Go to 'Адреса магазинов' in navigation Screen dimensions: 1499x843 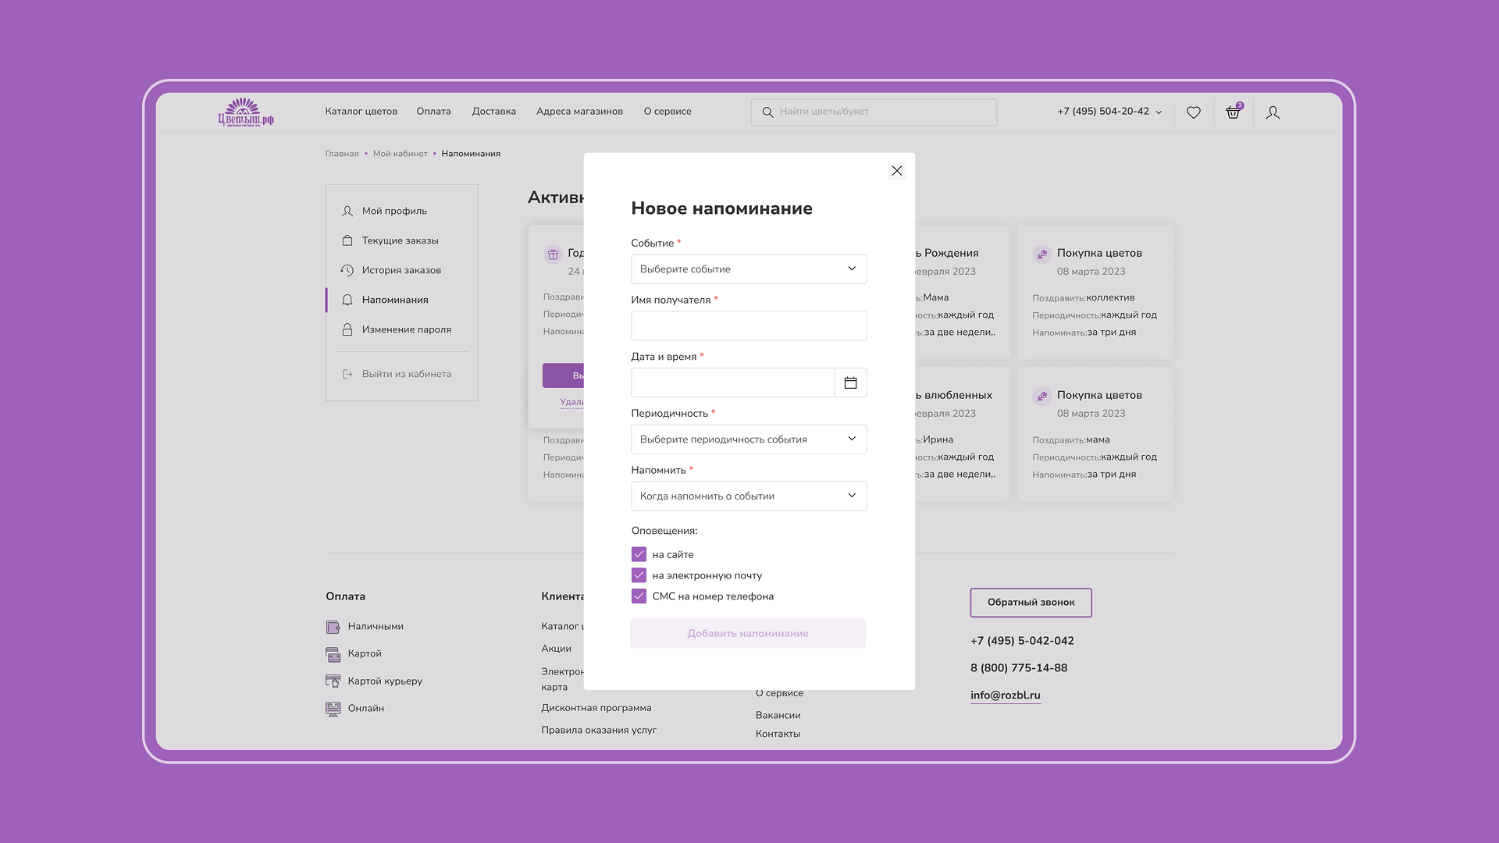[x=579, y=112]
